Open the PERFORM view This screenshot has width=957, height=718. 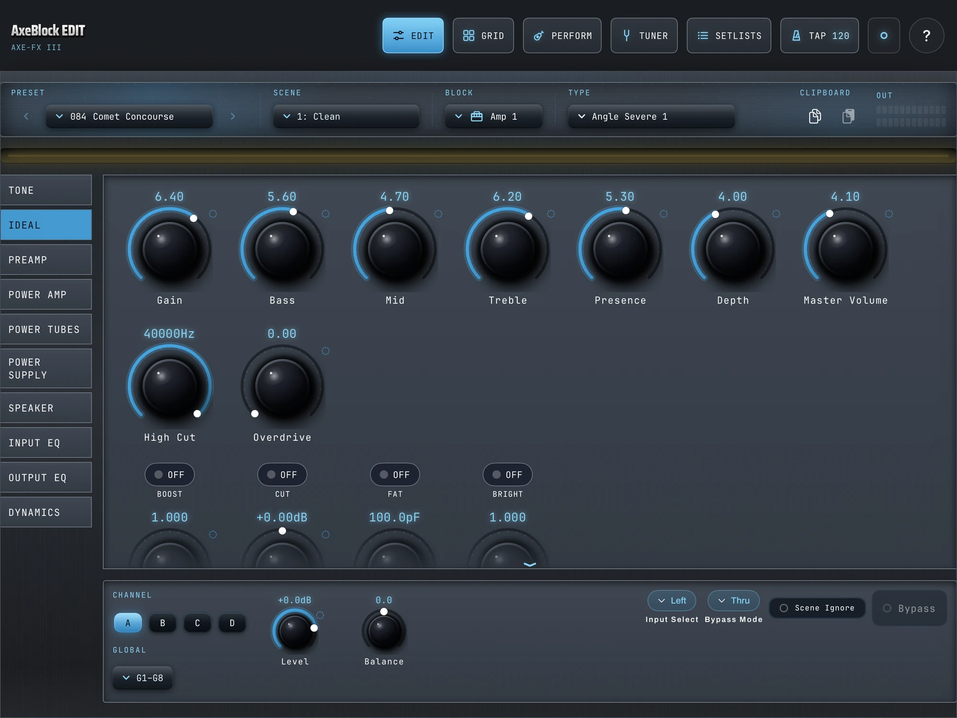[x=562, y=35]
